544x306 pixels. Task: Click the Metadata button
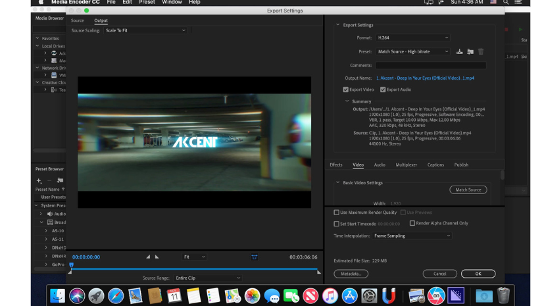(x=351, y=274)
